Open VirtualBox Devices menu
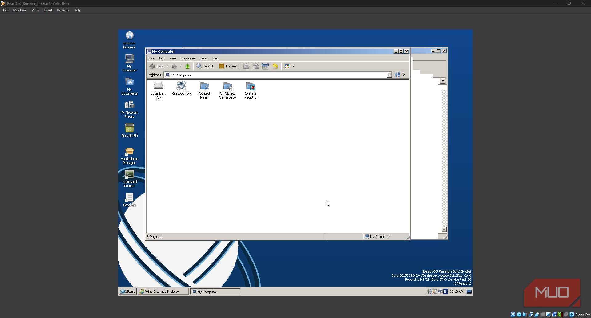This screenshot has width=591, height=318. click(x=63, y=10)
